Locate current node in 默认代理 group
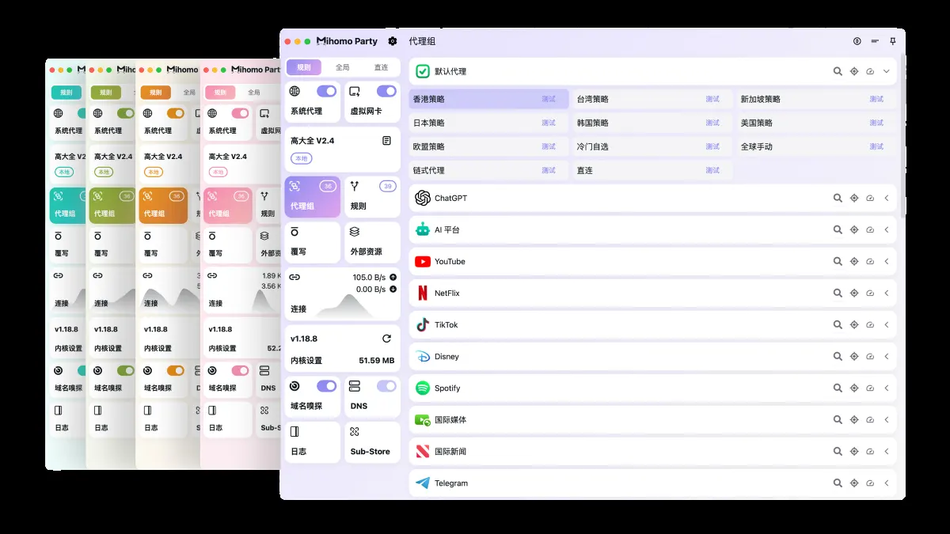Image resolution: width=950 pixels, height=534 pixels. (854, 71)
